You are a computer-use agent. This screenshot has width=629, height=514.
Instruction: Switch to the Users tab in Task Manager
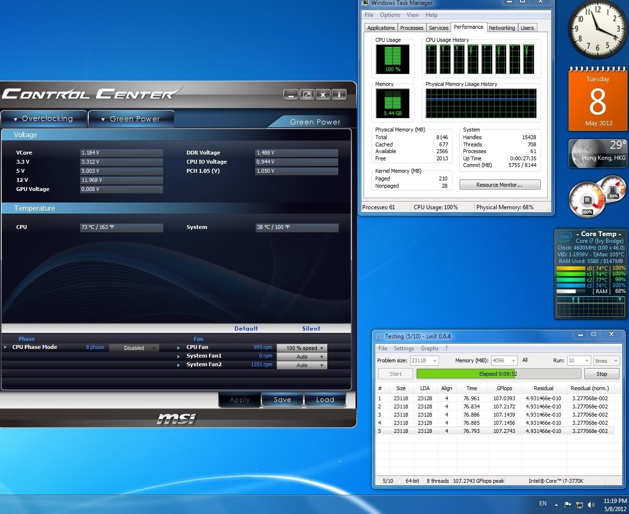coord(527,28)
